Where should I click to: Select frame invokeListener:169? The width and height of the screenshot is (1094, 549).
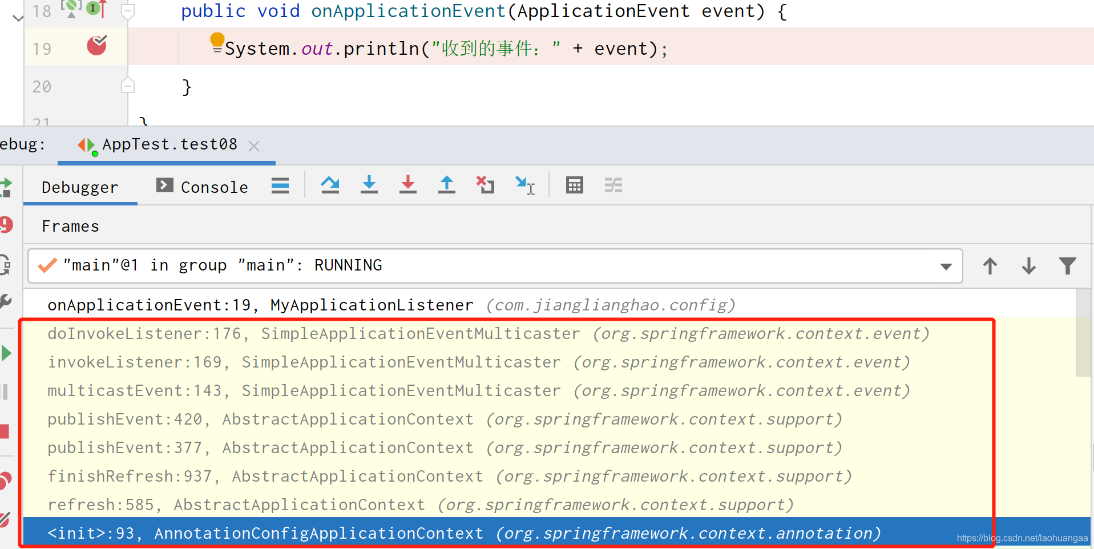pos(550,362)
